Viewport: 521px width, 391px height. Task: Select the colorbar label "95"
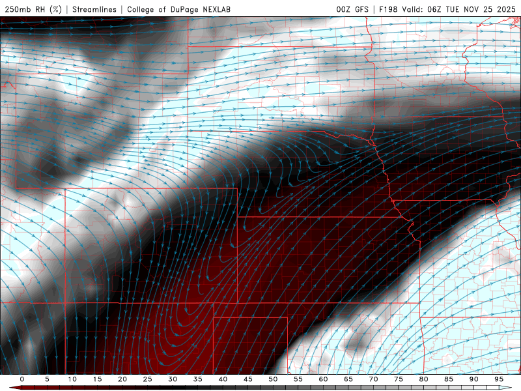[499, 379]
